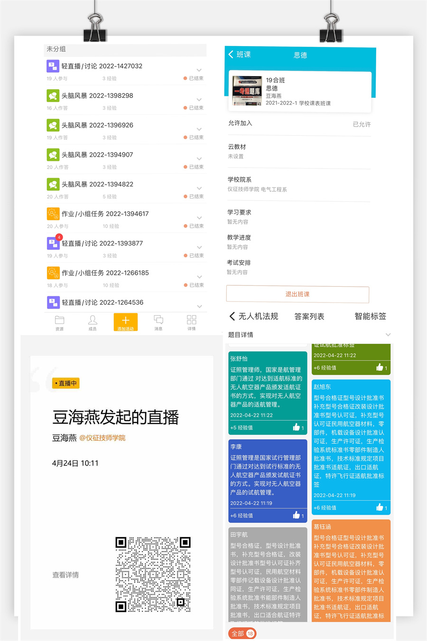This screenshot has height=641, width=427.
Task: Open the 成员 members icon
Action: (x=93, y=320)
